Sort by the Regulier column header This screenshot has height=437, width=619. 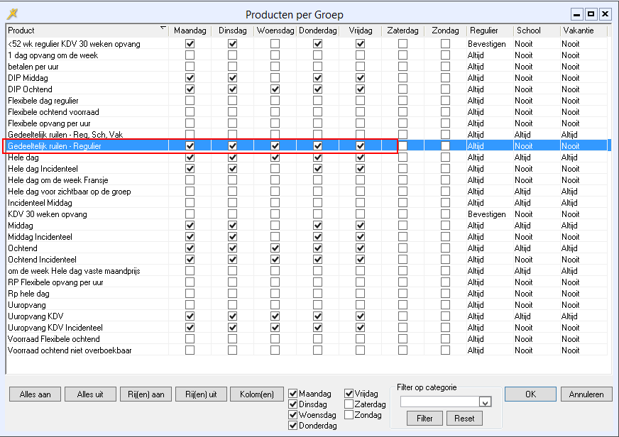tap(483, 31)
